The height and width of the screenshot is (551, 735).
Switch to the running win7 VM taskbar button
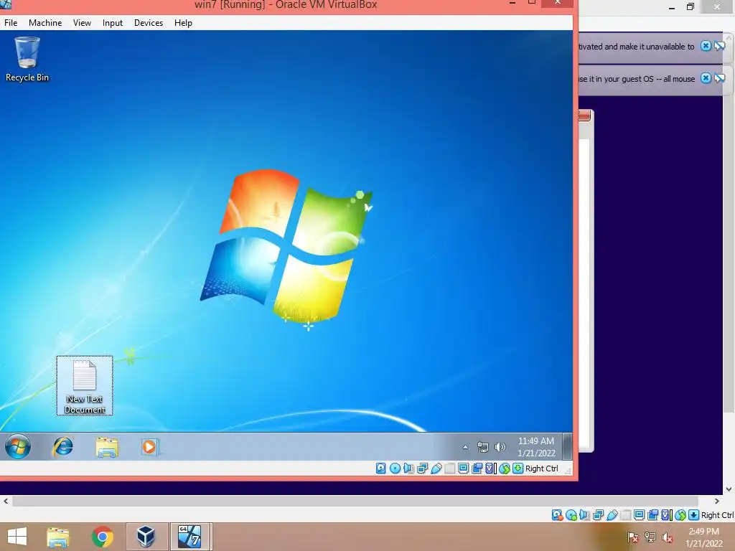tap(189, 537)
